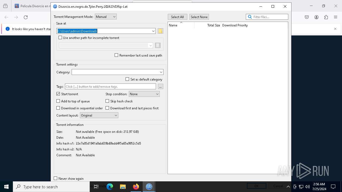Viewport: 342px width, 192px height.
Task: Open Firefox application menu hamburger
Action: coord(336,17)
